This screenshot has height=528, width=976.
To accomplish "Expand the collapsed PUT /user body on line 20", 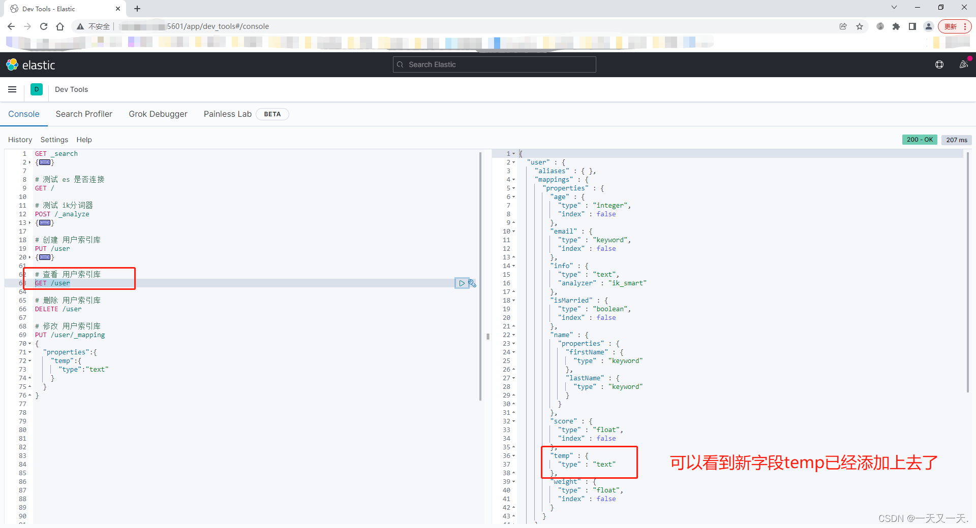I will [x=45, y=257].
